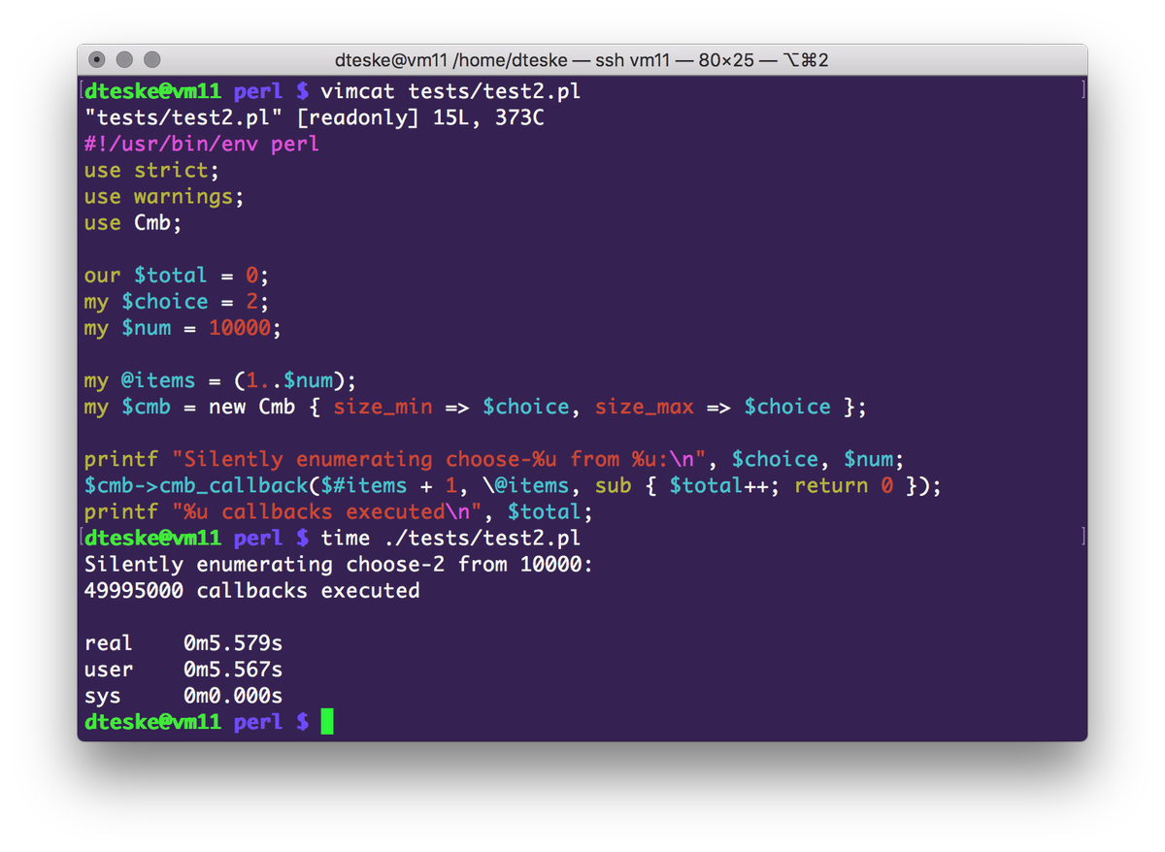Click the green cursor block at final prompt
1165x852 pixels.
coord(327,722)
